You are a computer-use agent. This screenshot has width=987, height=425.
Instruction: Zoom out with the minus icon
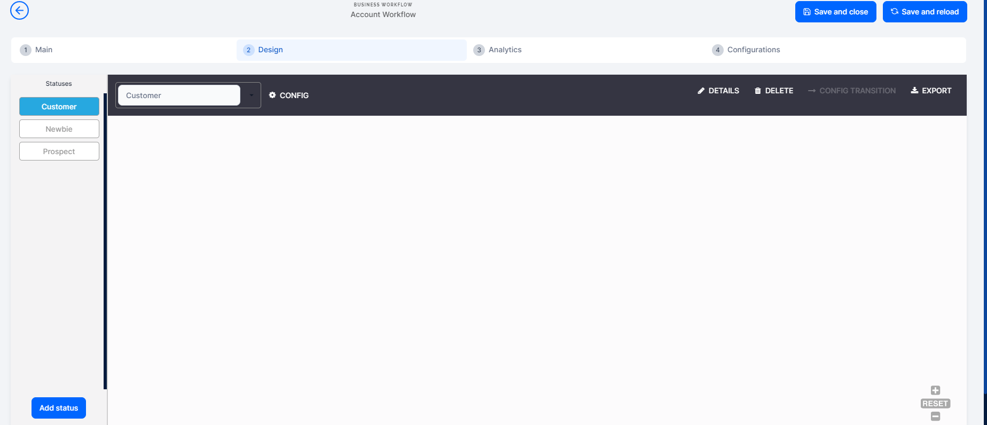point(935,416)
